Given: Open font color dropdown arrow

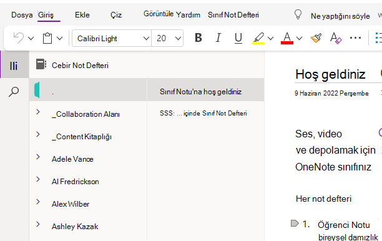Looking at the screenshot, I should pos(299,38).
